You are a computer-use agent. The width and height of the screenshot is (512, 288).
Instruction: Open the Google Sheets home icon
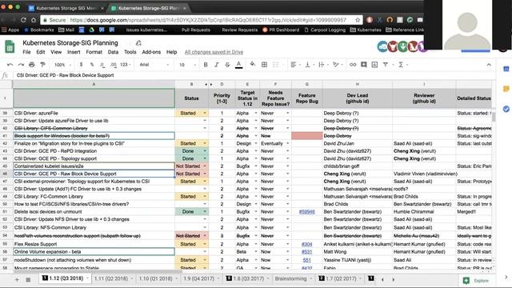10,47
